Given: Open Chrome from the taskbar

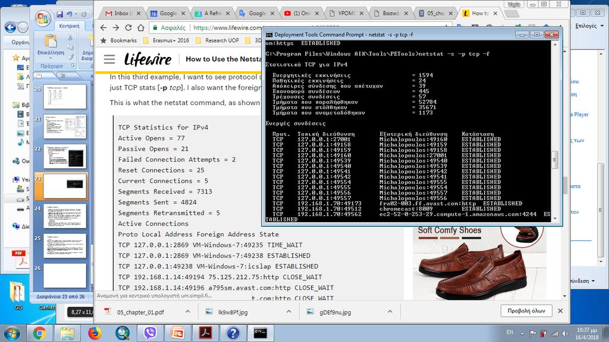Looking at the screenshot, I should point(39,333).
